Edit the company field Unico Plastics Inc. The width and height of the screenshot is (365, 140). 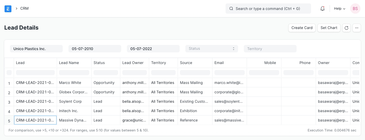tap(36, 49)
